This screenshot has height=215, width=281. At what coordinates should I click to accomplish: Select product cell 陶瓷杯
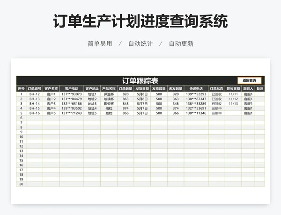pyautogui.click(x=109, y=104)
